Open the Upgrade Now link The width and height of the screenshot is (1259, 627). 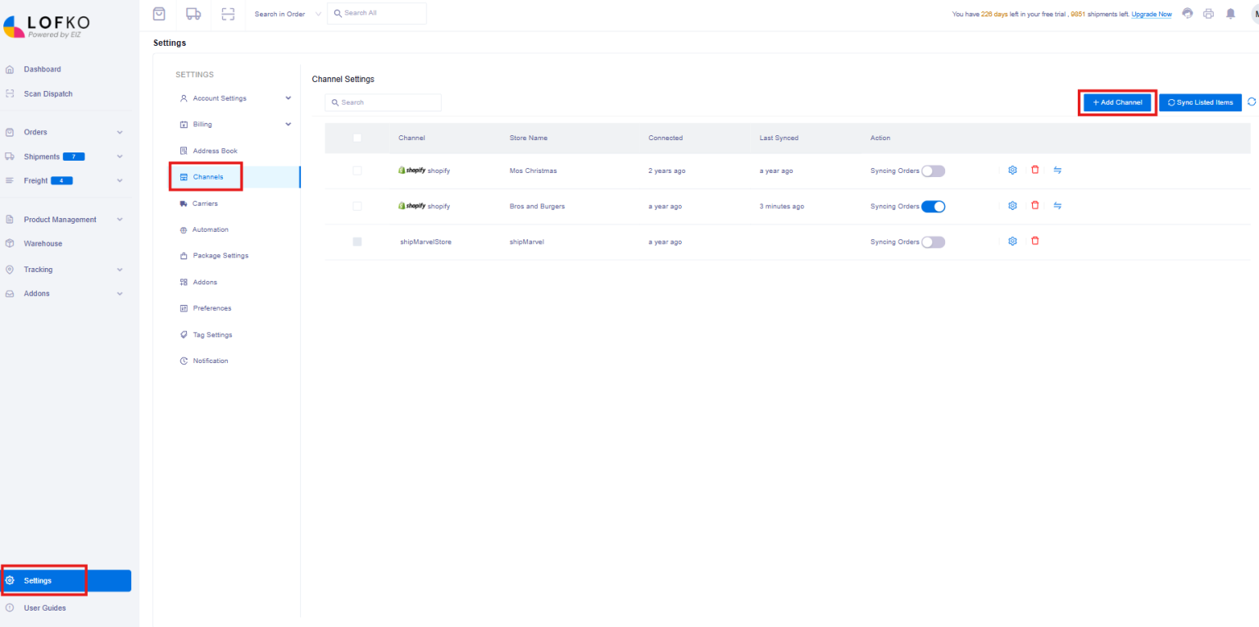(1152, 14)
